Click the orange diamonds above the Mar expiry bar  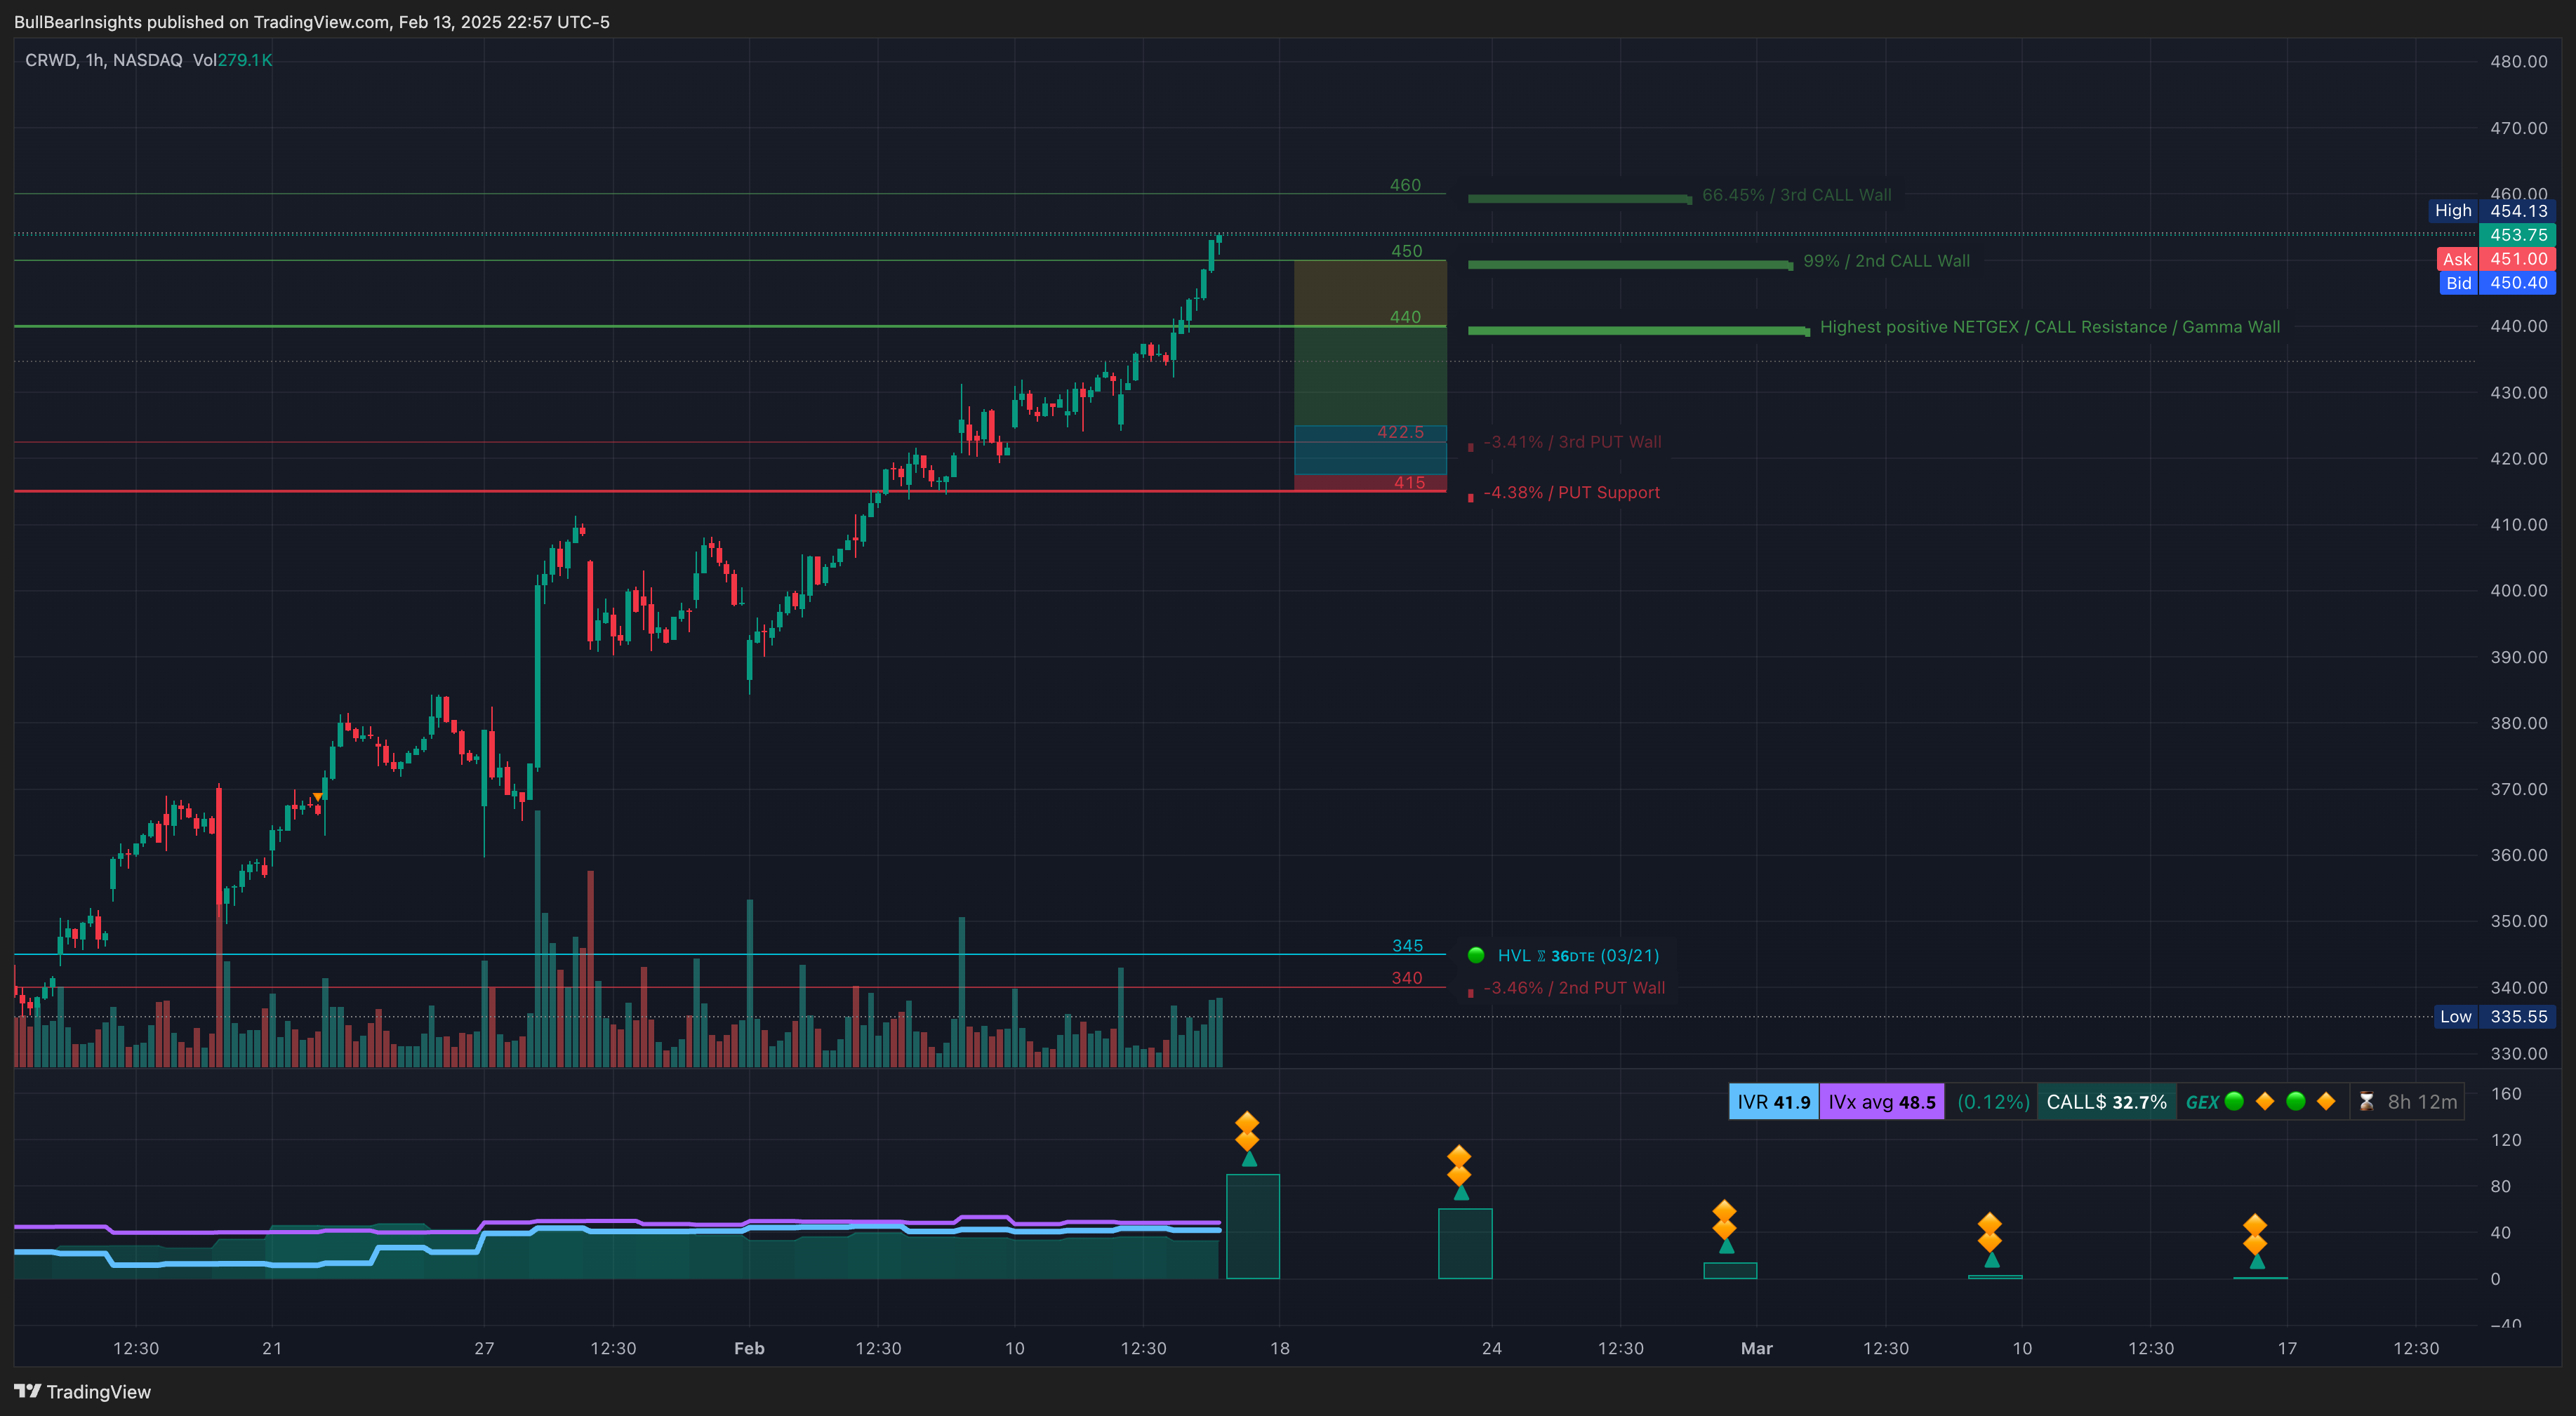pyautogui.click(x=1724, y=1220)
